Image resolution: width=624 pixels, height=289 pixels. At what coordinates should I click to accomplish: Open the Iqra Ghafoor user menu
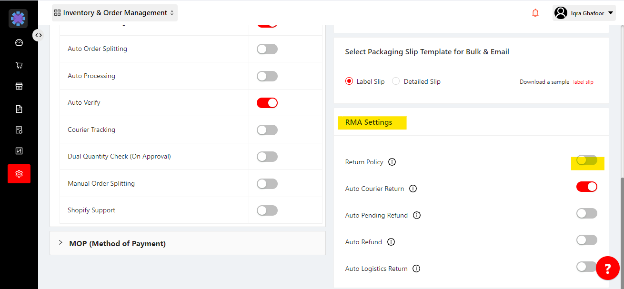[585, 13]
